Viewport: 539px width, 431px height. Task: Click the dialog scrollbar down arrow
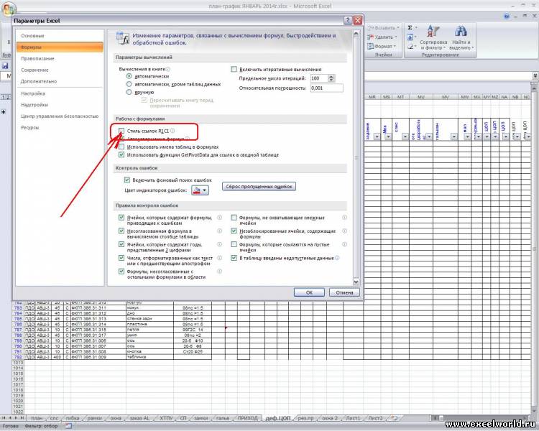click(356, 282)
